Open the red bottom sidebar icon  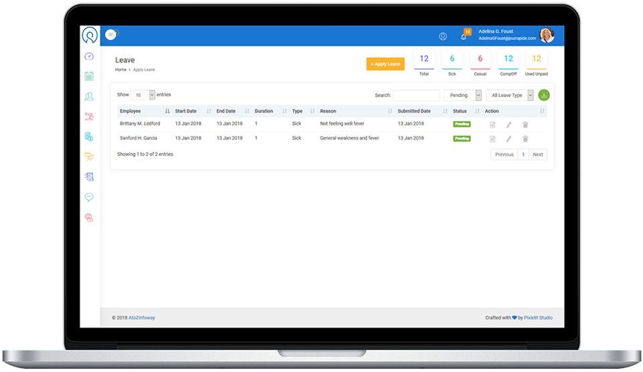89,217
